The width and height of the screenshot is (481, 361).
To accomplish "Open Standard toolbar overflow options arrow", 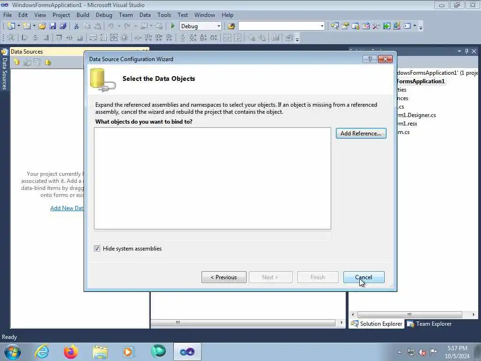I will click(x=421, y=27).
